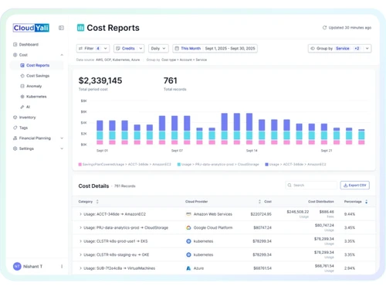Viewport: 386px width, 290px height.
Task: Expand the CLSTR-k8s-prod-use1 EKS row
Action: [x=80, y=241]
